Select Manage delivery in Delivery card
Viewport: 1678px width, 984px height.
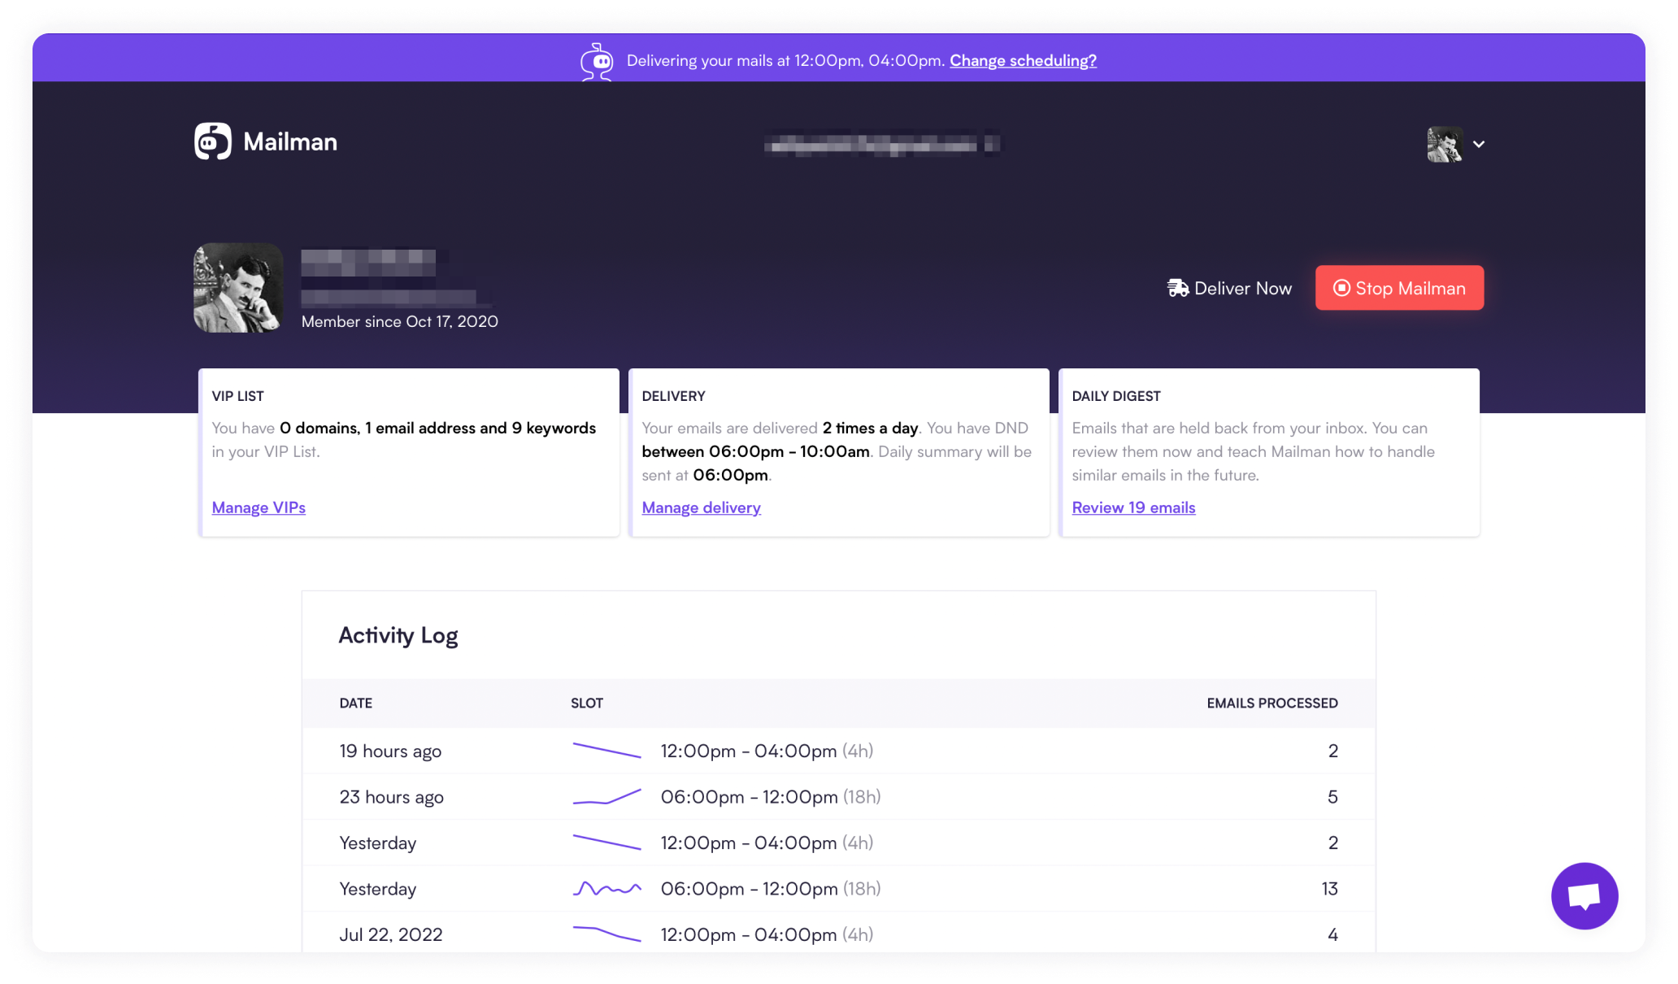click(702, 506)
